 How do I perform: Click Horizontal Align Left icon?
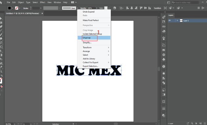point(127,8)
